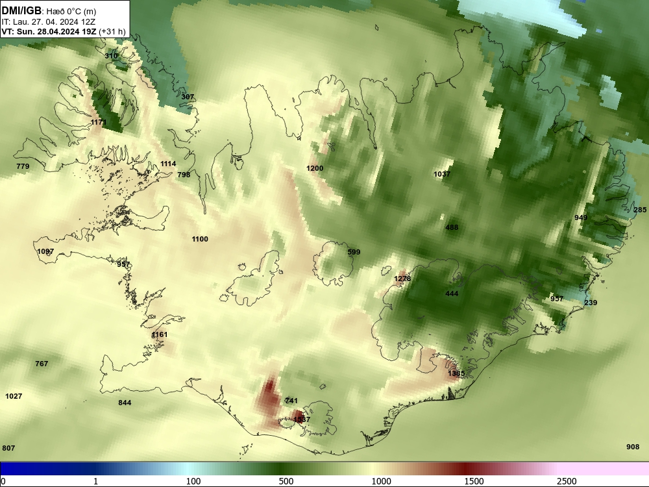Click the 1161 height value near Reykjavik
The image size is (649, 487).
tap(160, 334)
